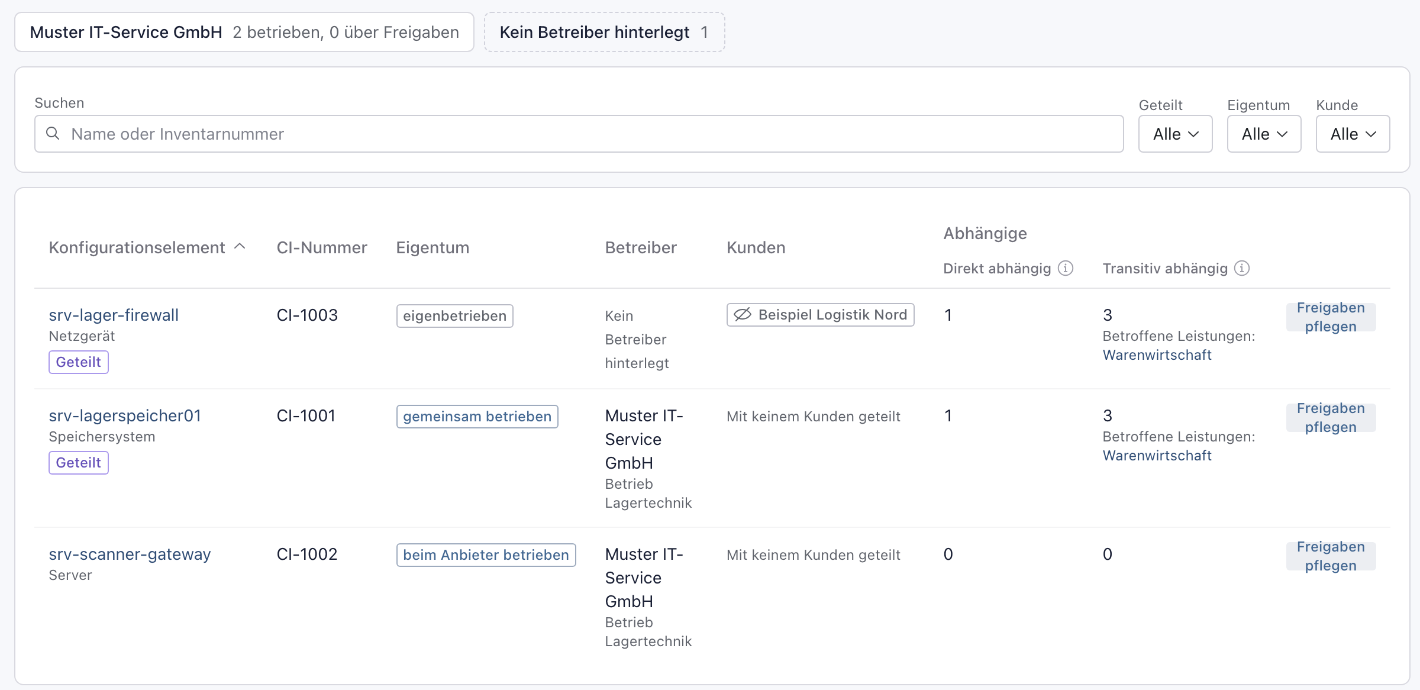
Task: Open srv-lagerspeicher01 configuration item
Action: [x=125, y=415]
